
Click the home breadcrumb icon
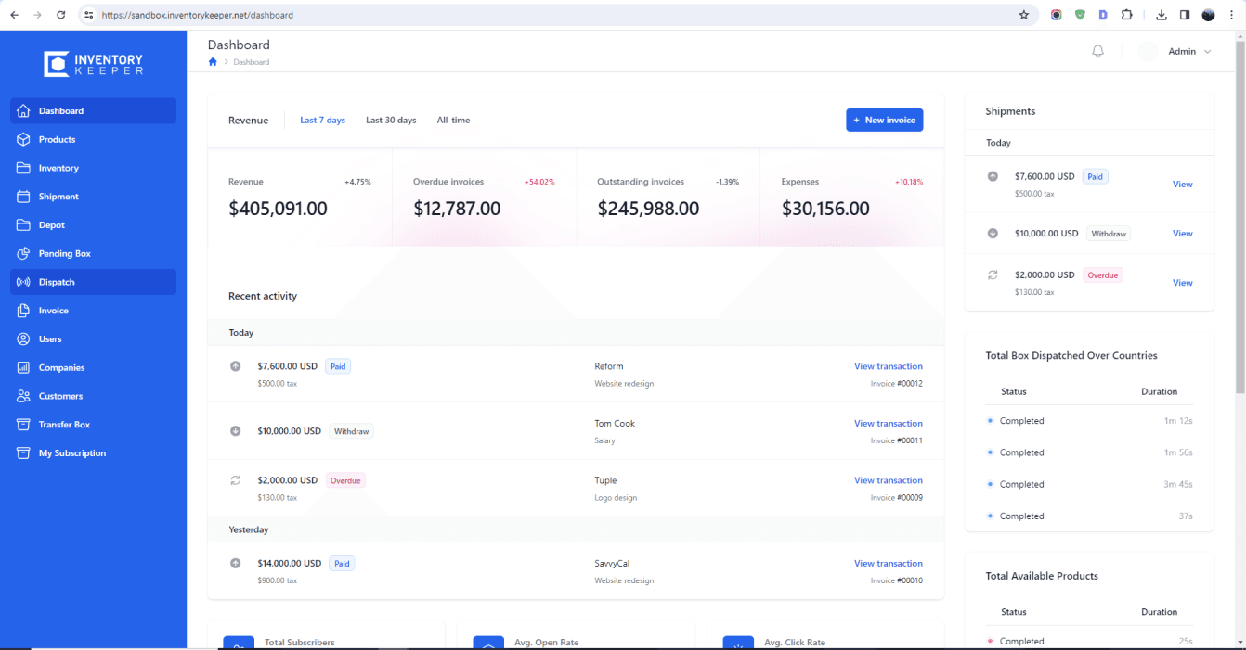(212, 61)
